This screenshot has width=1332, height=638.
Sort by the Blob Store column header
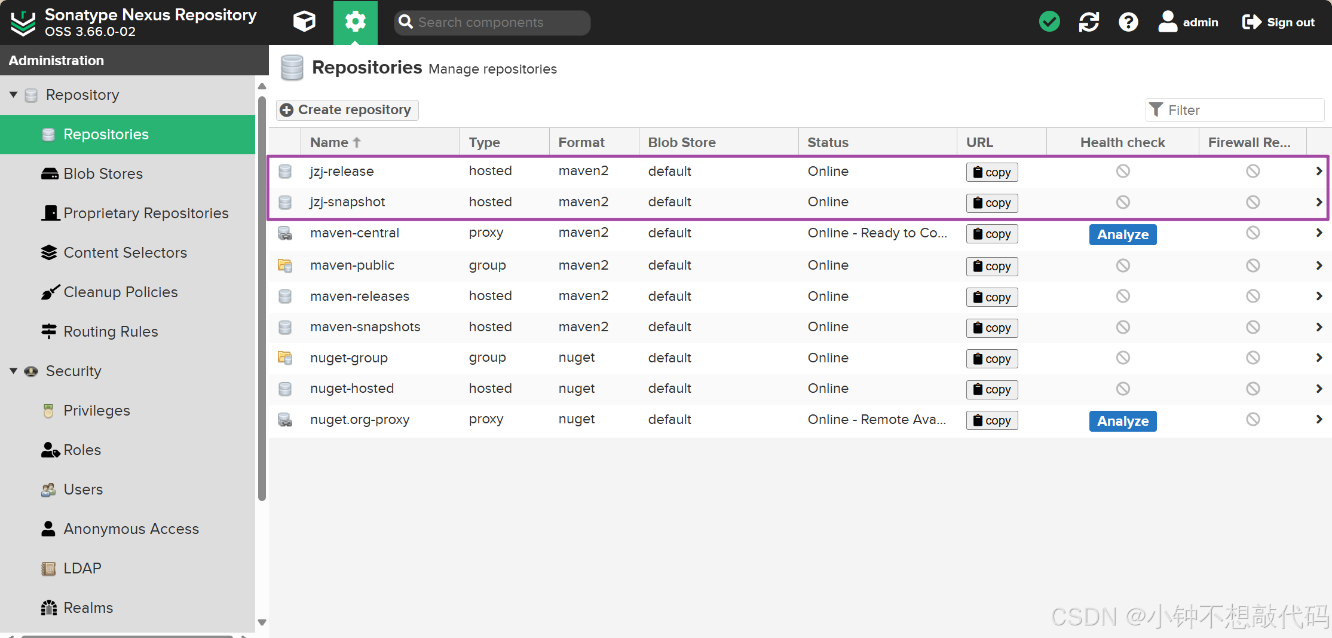(719, 142)
